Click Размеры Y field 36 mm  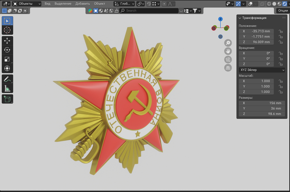pos(262,108)
